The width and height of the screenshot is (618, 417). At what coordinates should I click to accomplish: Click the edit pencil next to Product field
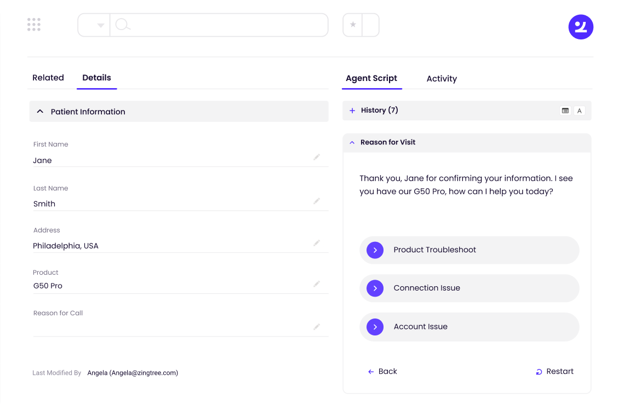317,283
